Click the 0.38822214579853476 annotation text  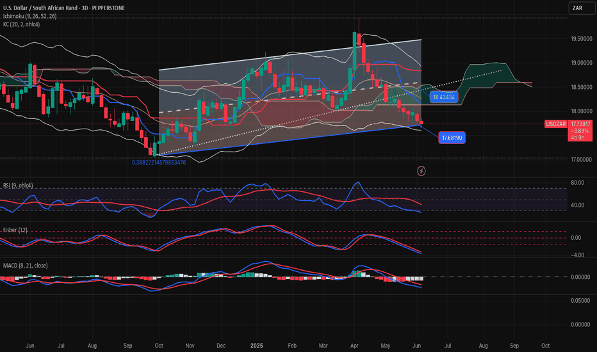tap(159, 163)
